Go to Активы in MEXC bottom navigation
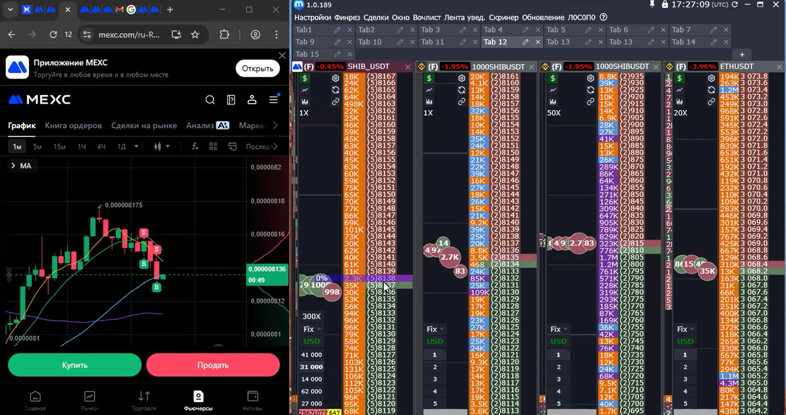The height and width of the screenshot is (415, 786). pyautogui.click(x=252, y=401)
